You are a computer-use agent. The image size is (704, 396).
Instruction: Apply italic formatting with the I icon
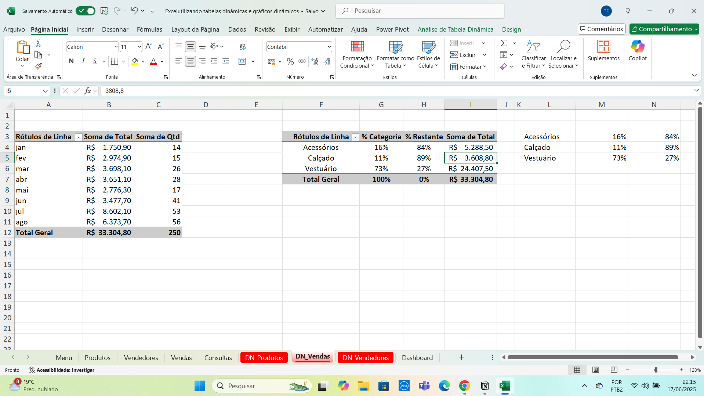[x=83, y=61]
